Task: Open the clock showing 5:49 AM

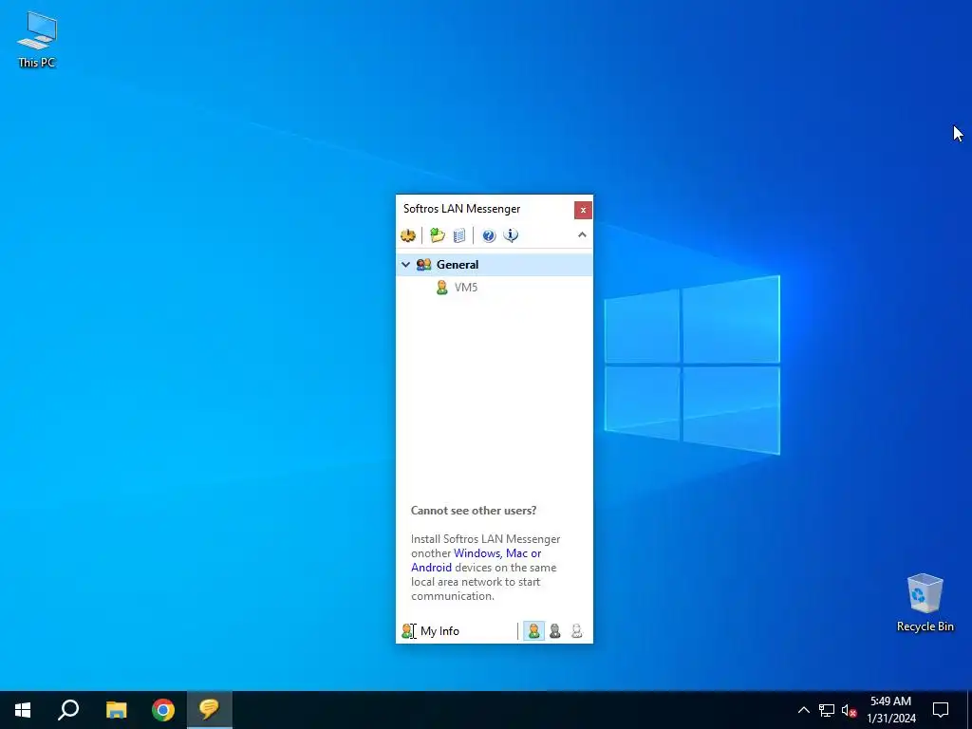Action: pyautogui.click(x=890, y=710)
